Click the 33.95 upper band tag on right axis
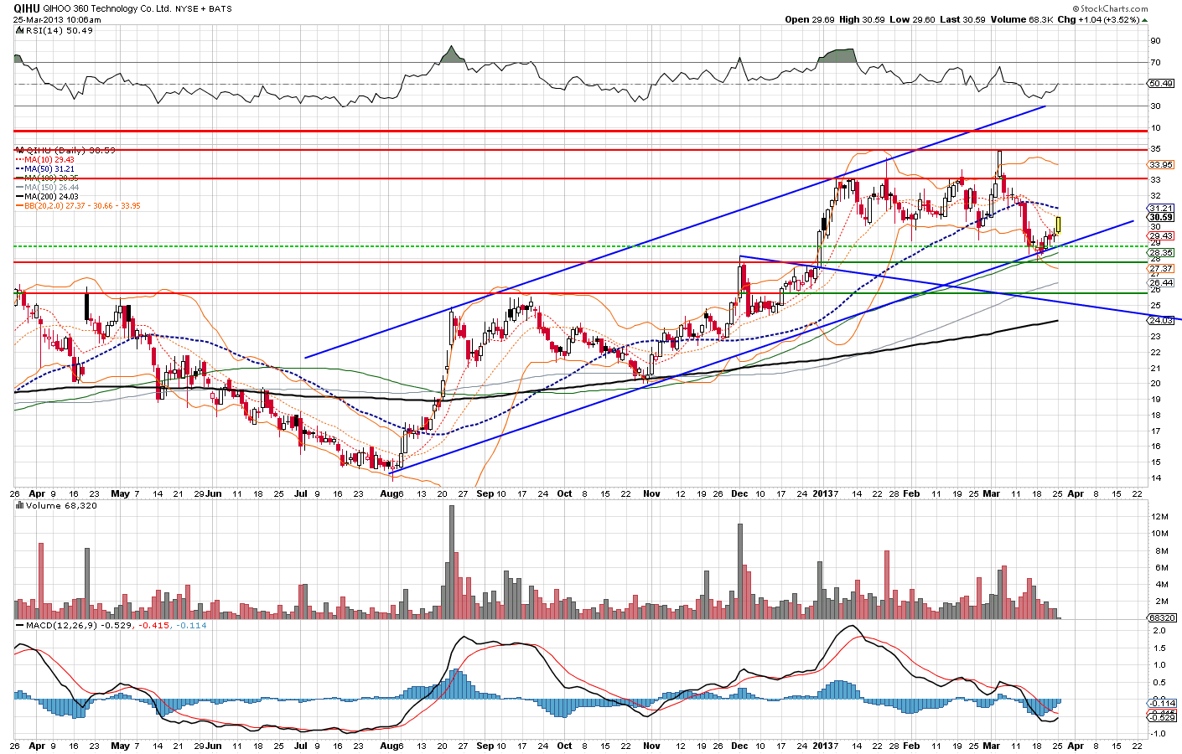Image resolution: width=1182 pixels, height=754 pixels. (1161, 164)
